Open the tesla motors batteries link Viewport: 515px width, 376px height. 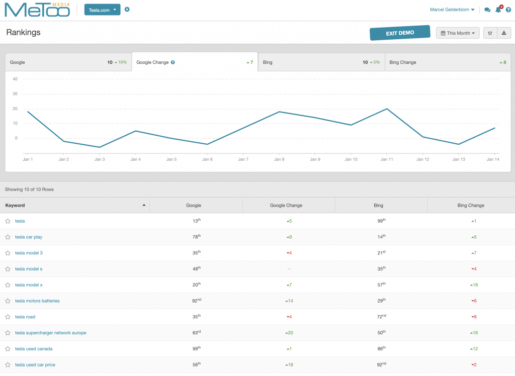(x=37, y=301)
